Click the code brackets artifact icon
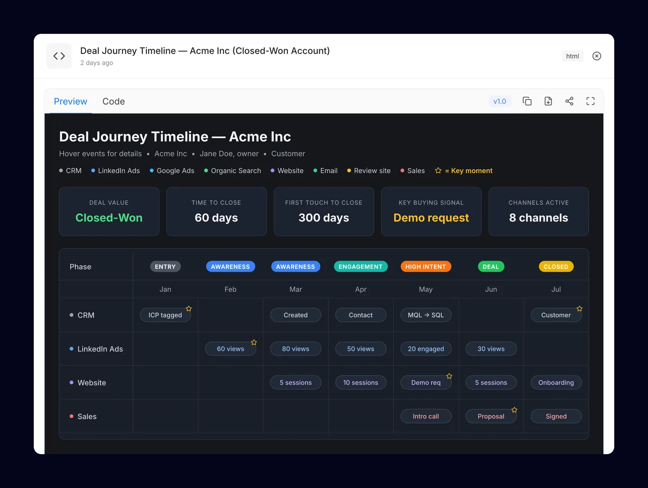The image size is (648, 488). (59, 56)
